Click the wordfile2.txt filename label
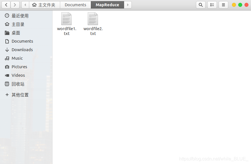Image resolution: width=251 pixels, height=164 pixels. 93,31
